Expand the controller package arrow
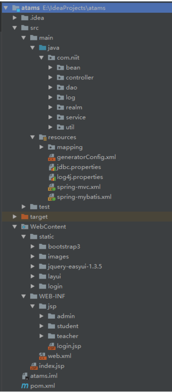The height and width of the screenshot is (392, 172). pyautogui.click(x=51, y=77)
